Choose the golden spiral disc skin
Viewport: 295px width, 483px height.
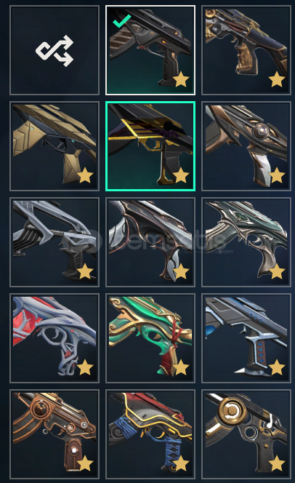[x=246, y=434]
